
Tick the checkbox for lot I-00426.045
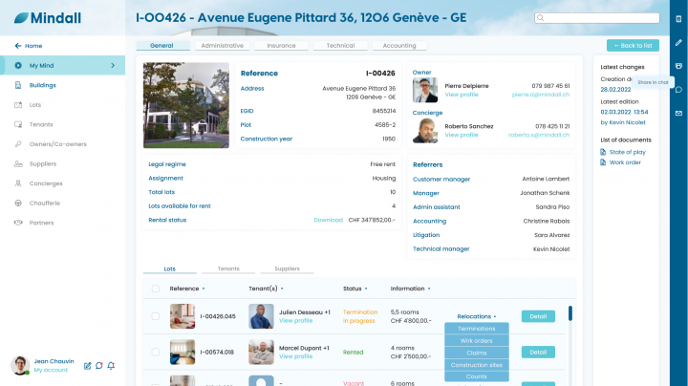click(x=156, y=316)
